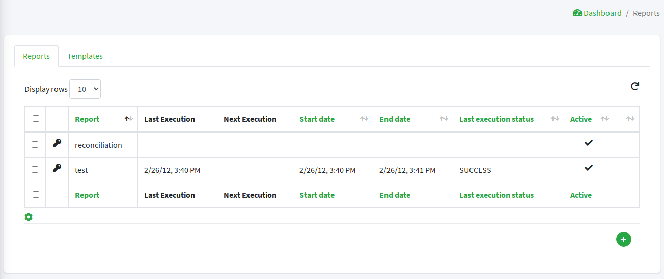Sort by Last execution status arrows
Image resolution: width=664 pixels, height=279 pixels.
coord(555,119)
